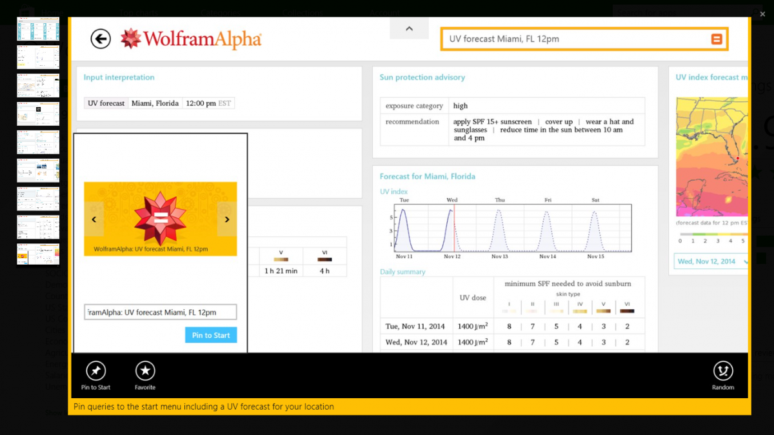
Task: Click the '12:00 pm EST' interpretation cell
Action: 208,103
